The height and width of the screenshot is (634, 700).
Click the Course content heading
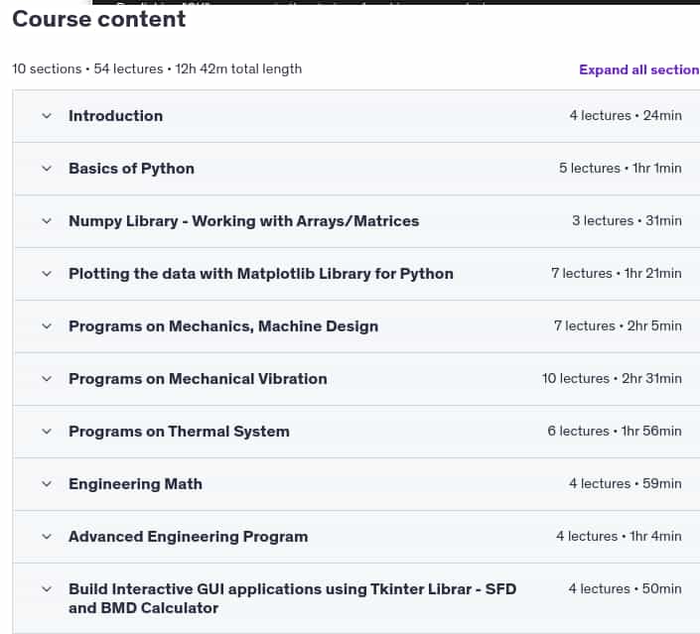(x=98, y=19)
